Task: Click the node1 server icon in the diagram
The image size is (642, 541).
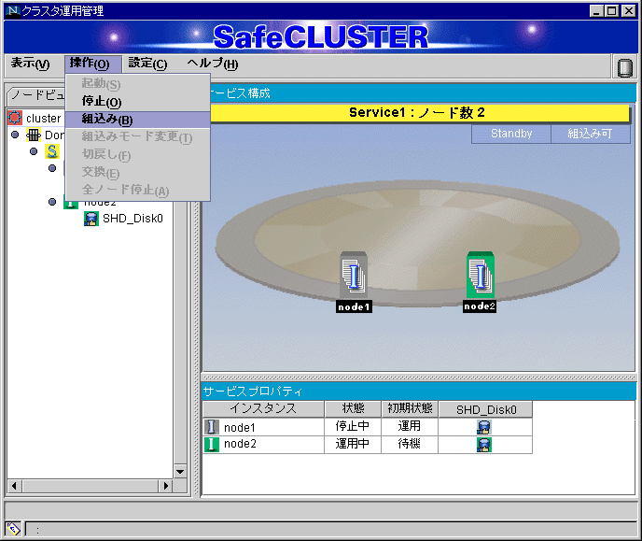Action: [354, 273]
